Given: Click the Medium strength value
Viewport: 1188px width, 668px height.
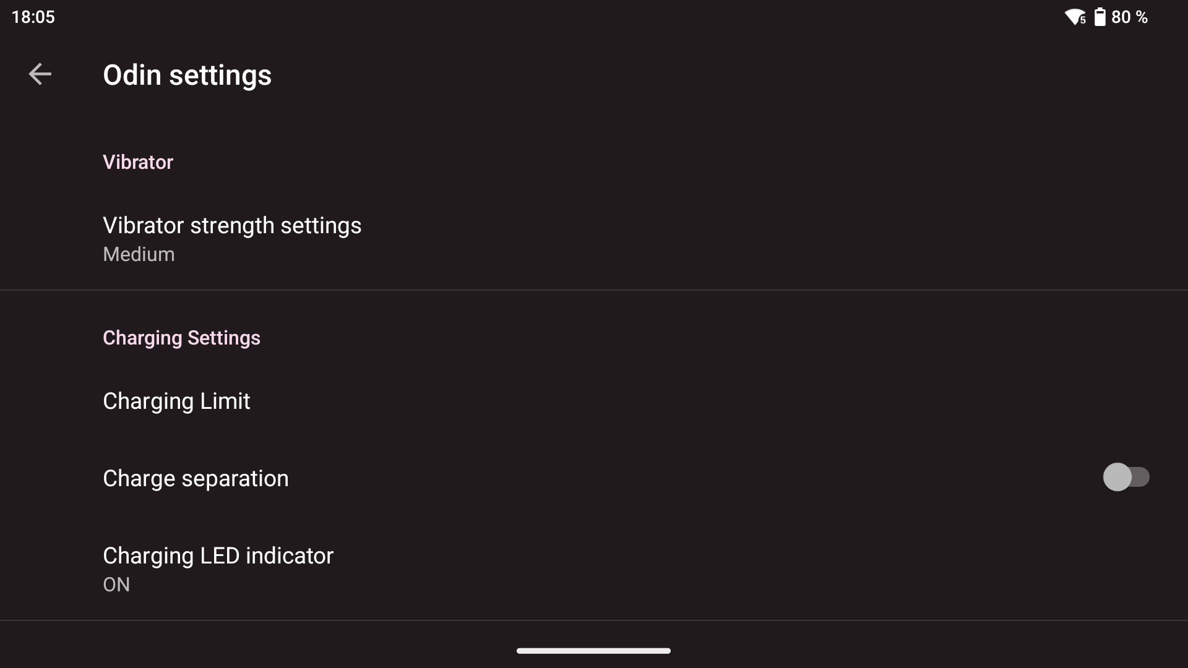Looking at the screenshot, I should tap(139, 254).
